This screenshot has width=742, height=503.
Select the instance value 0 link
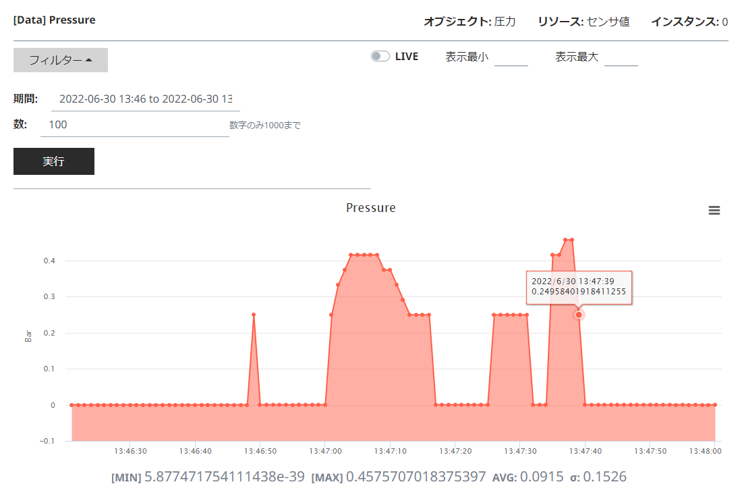[726, 21]
